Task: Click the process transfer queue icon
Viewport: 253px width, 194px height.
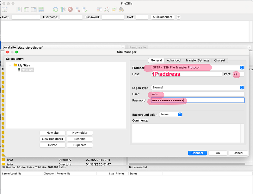Action: click(x=63, y=10)
